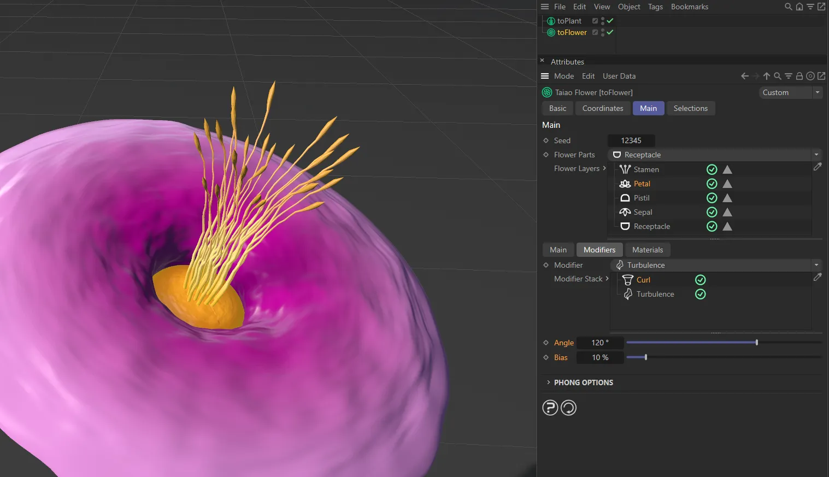Toggle the Curl modifier green checkmark
The height and width of the screenshot is (477, 829).
[701, 279]
